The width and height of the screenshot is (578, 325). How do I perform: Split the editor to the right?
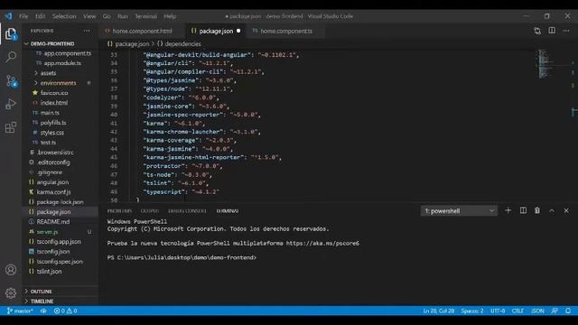click(552, 31)
